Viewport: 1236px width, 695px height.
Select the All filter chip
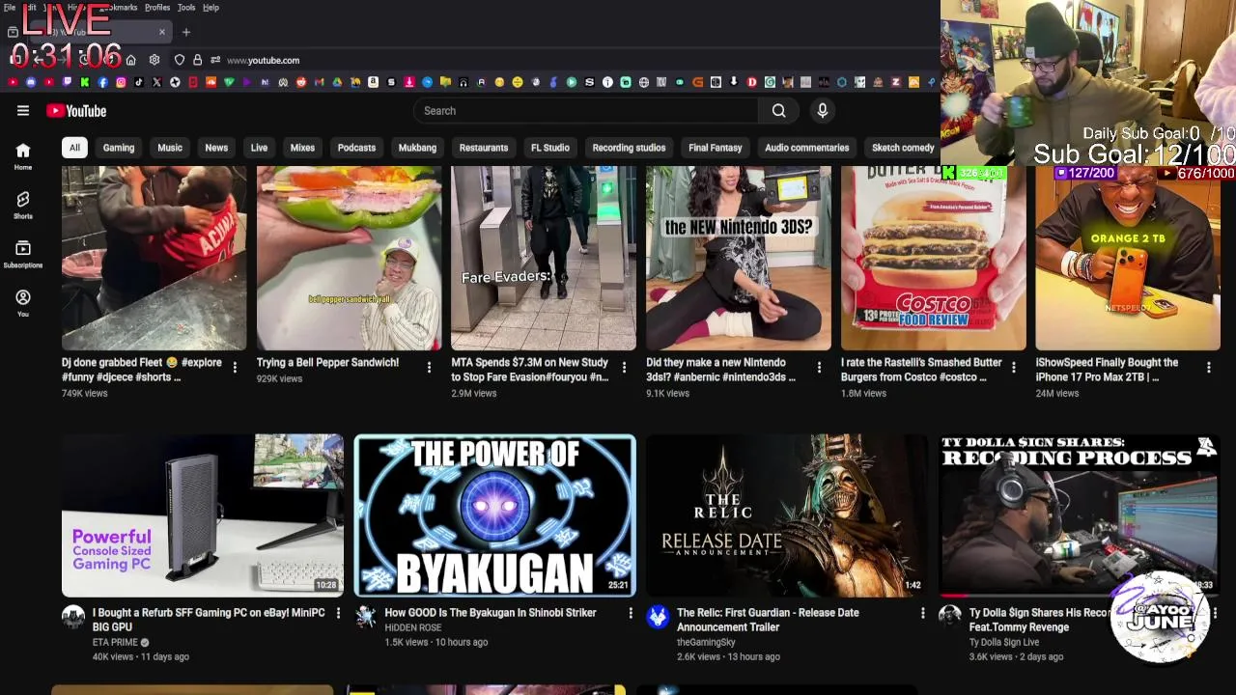click(74, 148)
